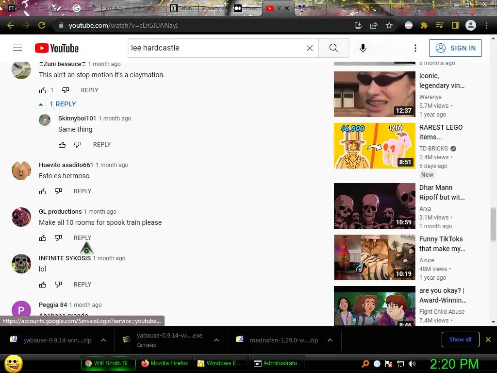Reload the page with refresh icon
This screenshot has width=497, height=373.
42,25
